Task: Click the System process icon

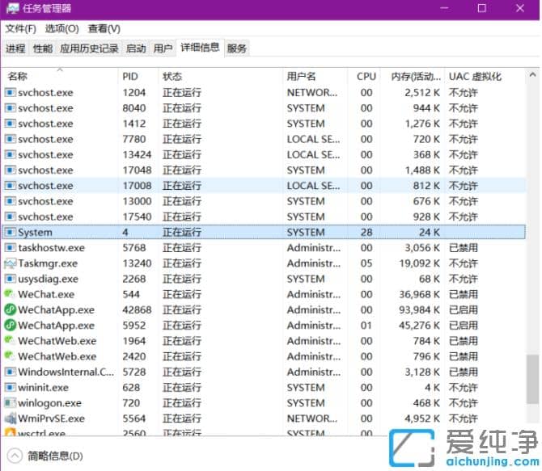Action: tap(10, 233)
